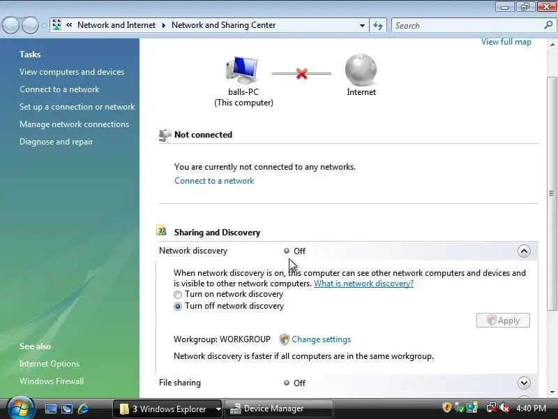Select Turn on network discovery radio button

[178, 295]
